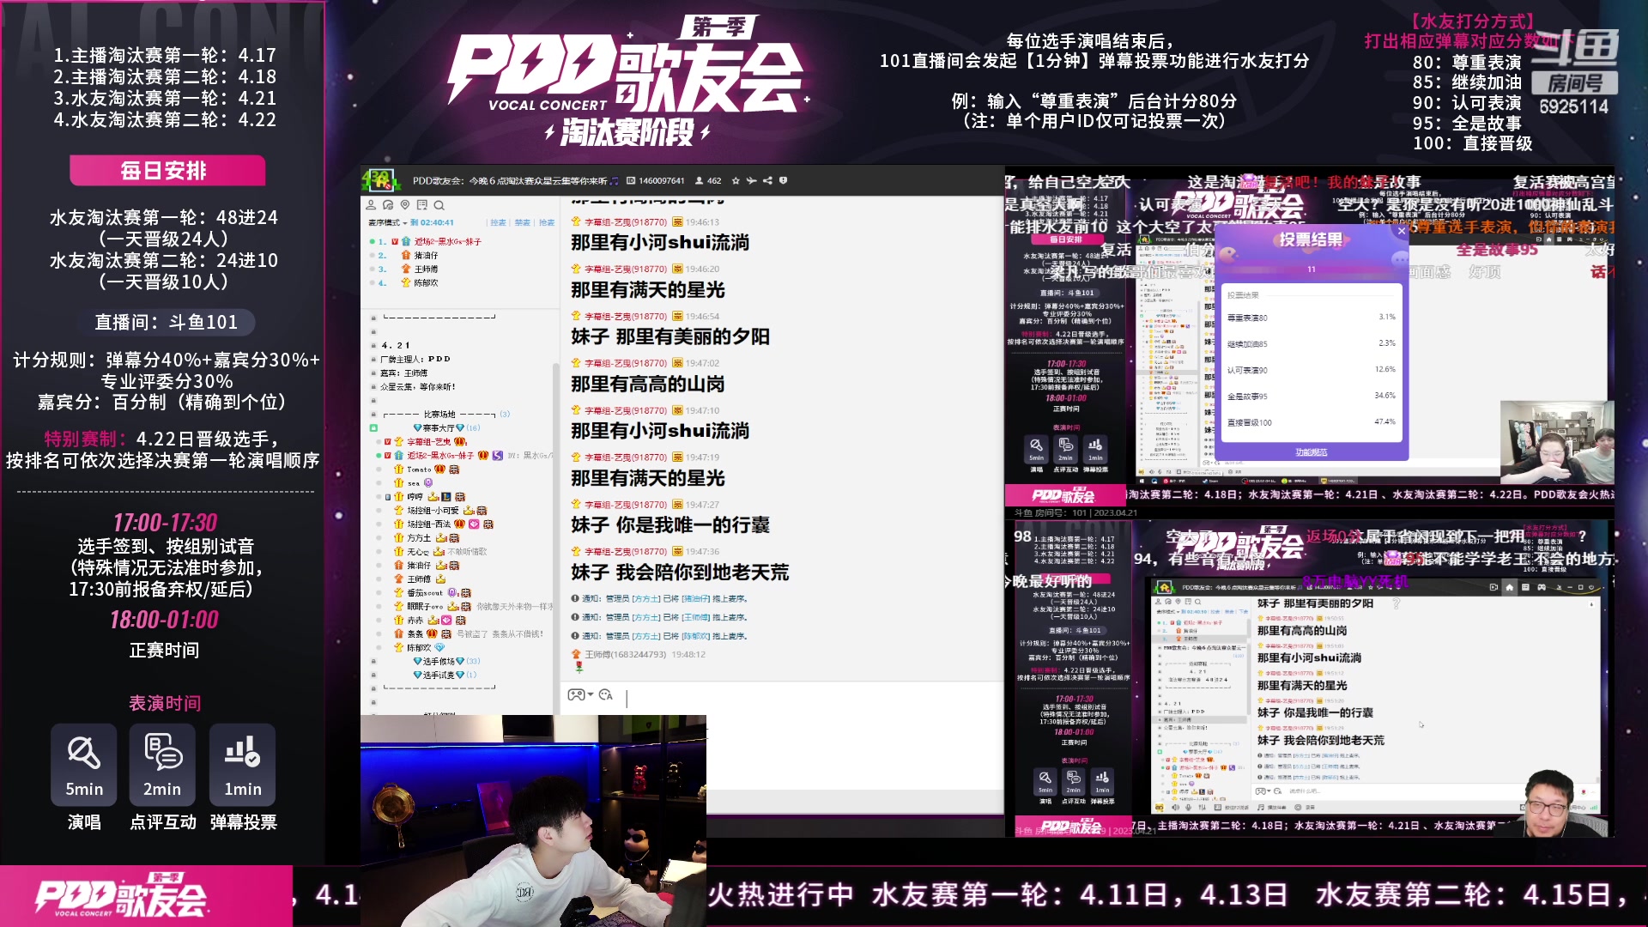
Task: Expand the 选手试麦 (1) channel
Action: click(445, 676)
